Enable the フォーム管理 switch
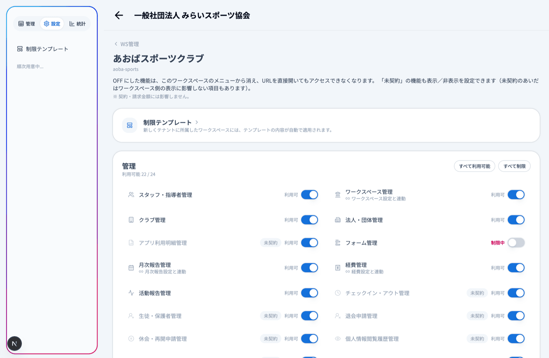549x358 pixels. pos(516,243)
